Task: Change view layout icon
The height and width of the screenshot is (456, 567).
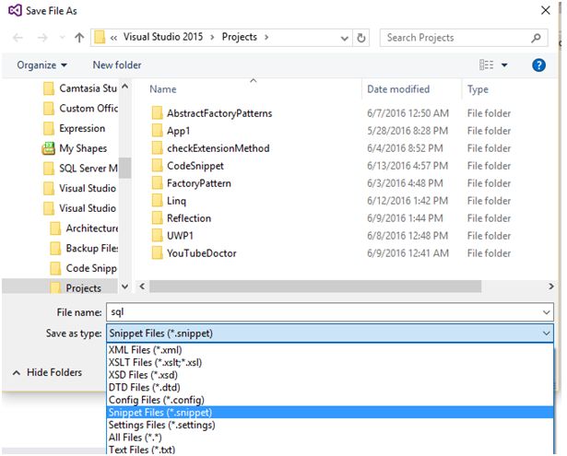Action: [x=486, y=65]
